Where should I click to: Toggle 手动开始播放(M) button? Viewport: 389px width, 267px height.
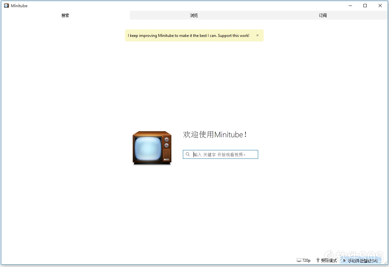(x=361, y=260)
